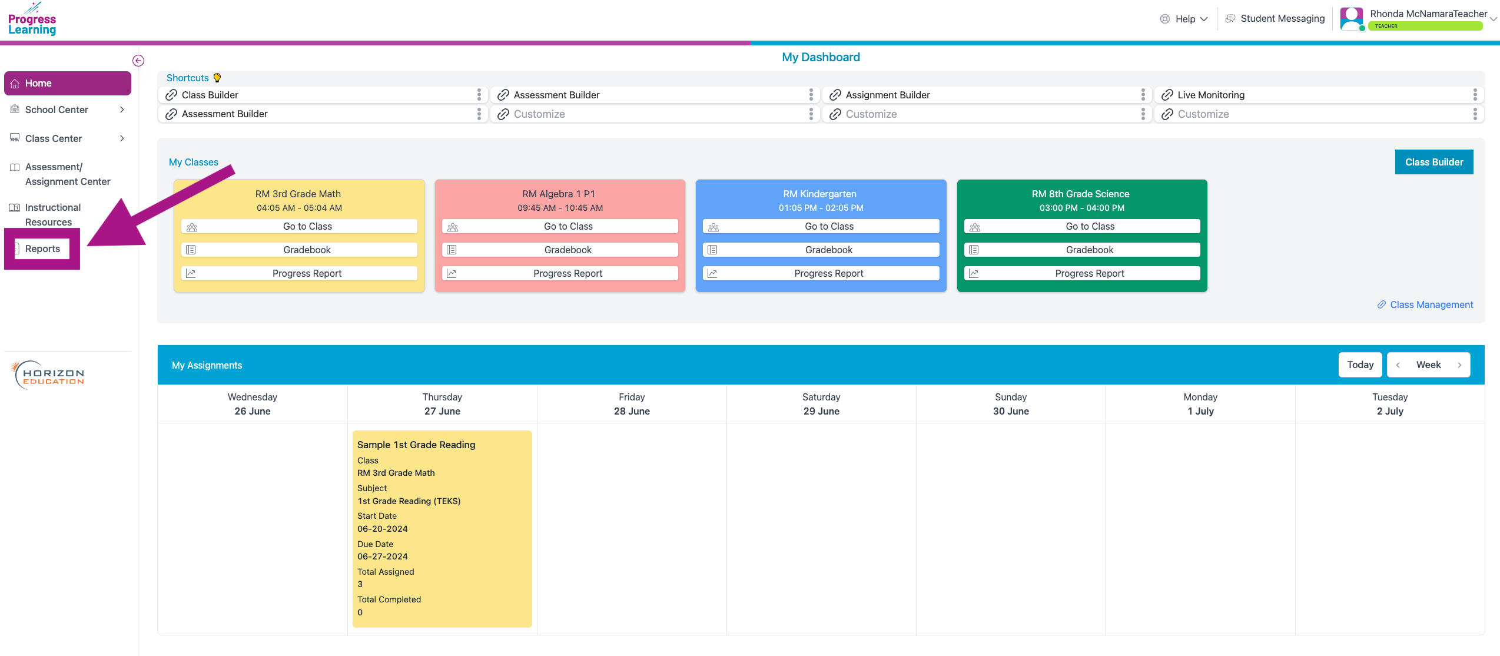The height and width of the screenshot is (656, 1500).
Task: Open the kebab menu on the Class Builder shortcut
Action: coord(479,94)
